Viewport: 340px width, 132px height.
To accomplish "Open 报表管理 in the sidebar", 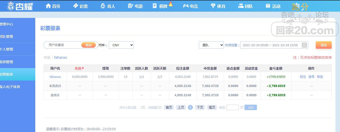I will [18, 62].
